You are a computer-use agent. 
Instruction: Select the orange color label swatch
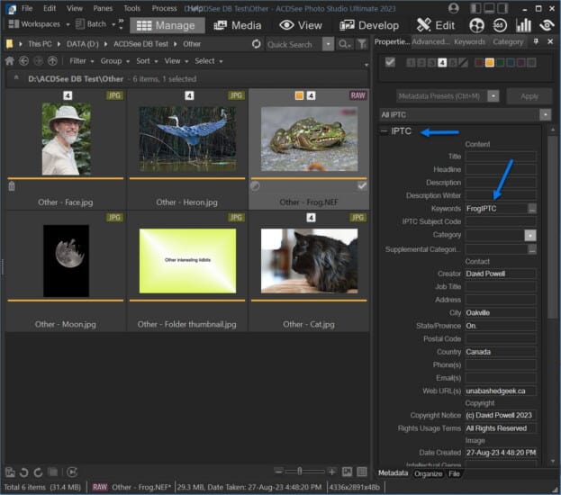tap(491, 63)
